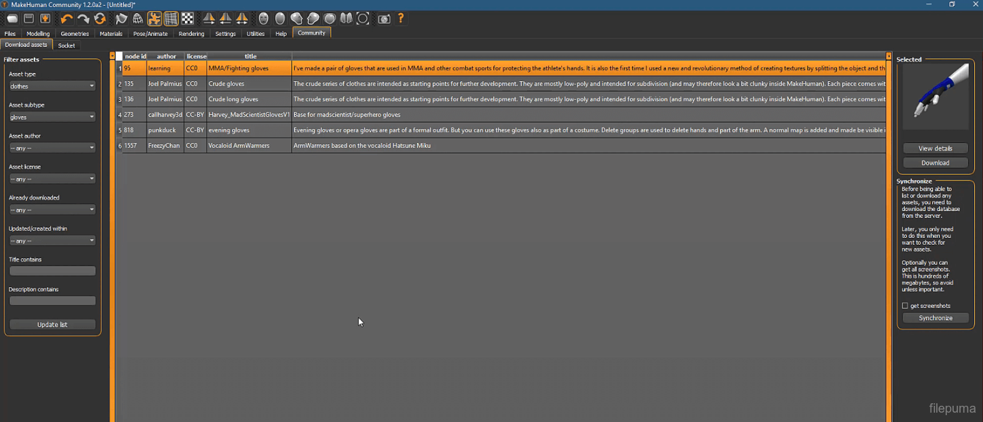The height and width of the screenshot is (422, 983).
Task: Click the Title contains input field
Action: point(52,271)
